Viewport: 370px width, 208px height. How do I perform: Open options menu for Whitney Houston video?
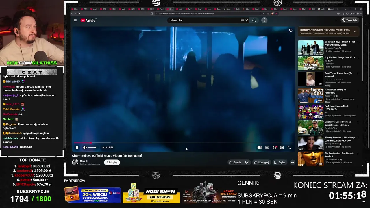coord(358,138)
